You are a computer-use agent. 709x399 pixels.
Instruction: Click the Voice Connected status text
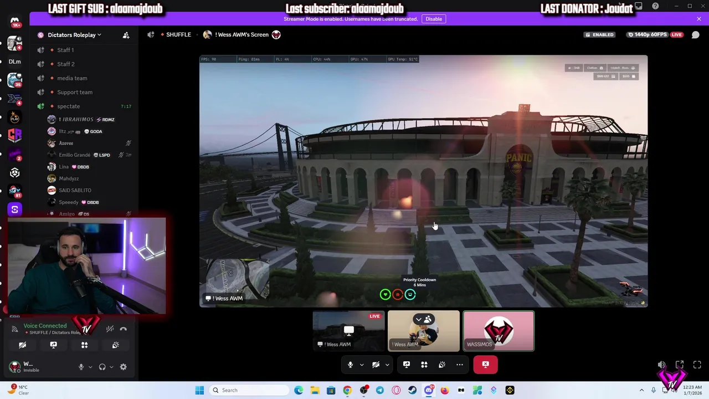click(x=45, y=326)
